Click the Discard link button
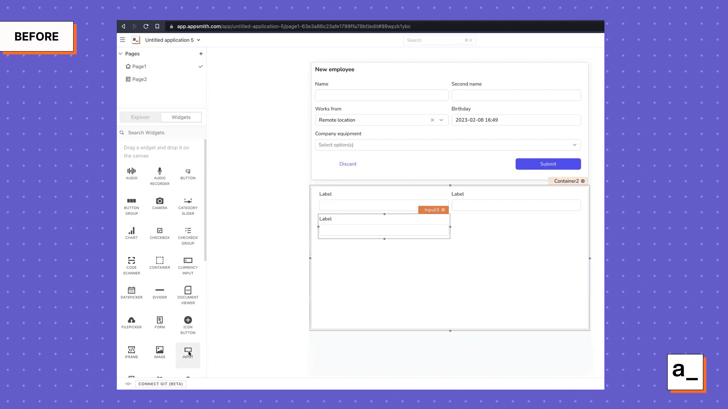This screenshot has width=728, height=409. (347, 164)
